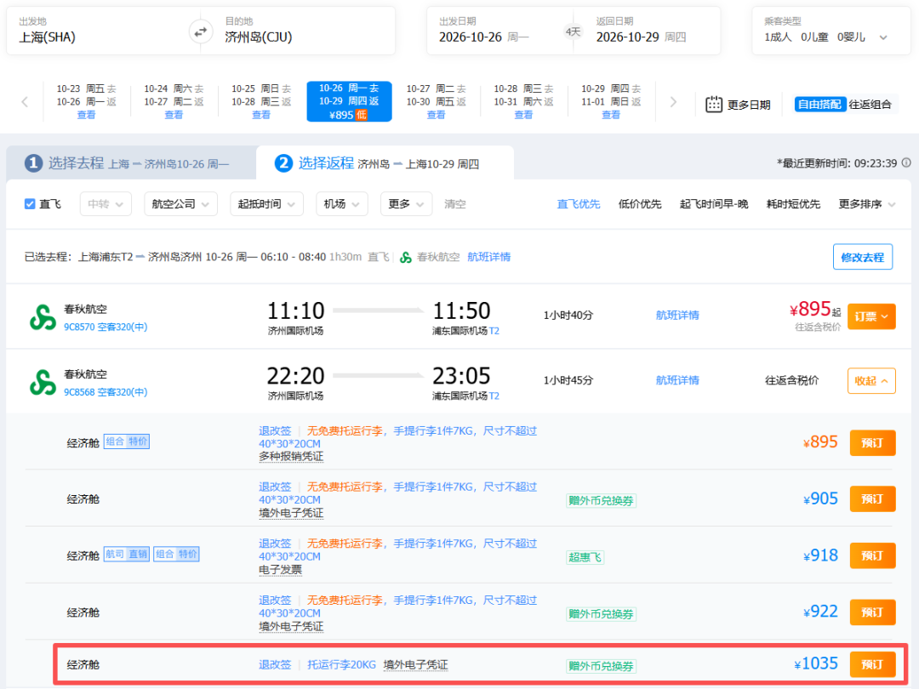Screen dimensions: 919x689
Task: Expand fares with 订票 button on 11:10 flight
Action: tap(871, 316)
